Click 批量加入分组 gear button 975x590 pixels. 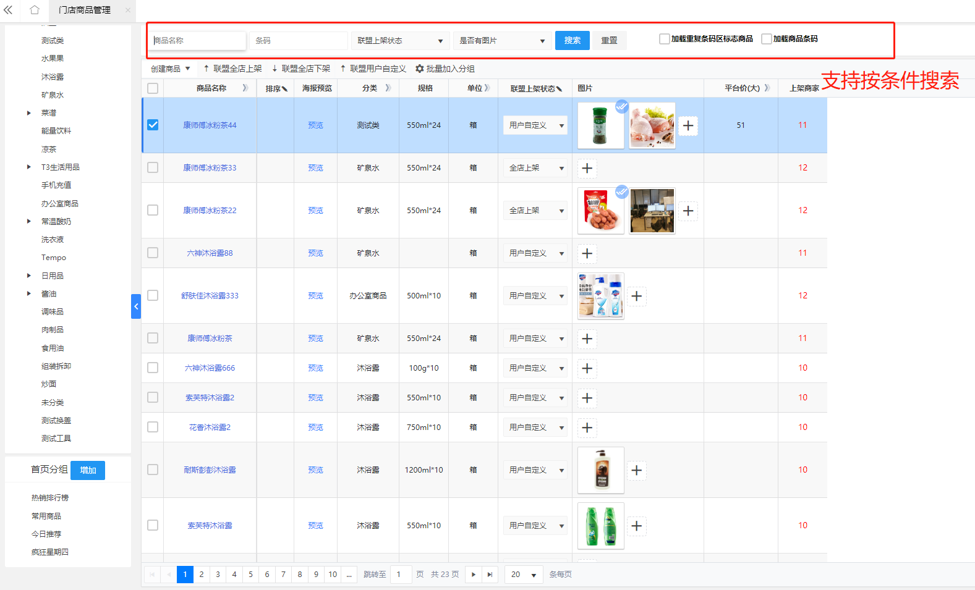[445, 69]
